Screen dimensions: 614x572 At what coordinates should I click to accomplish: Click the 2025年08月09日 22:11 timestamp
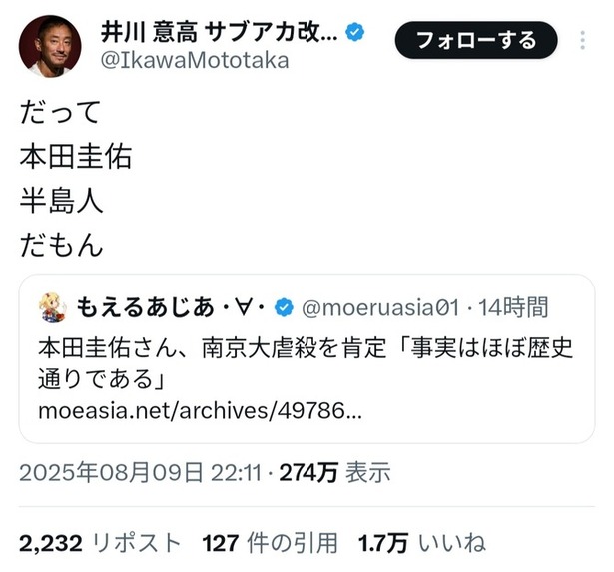tap(140, 472)
